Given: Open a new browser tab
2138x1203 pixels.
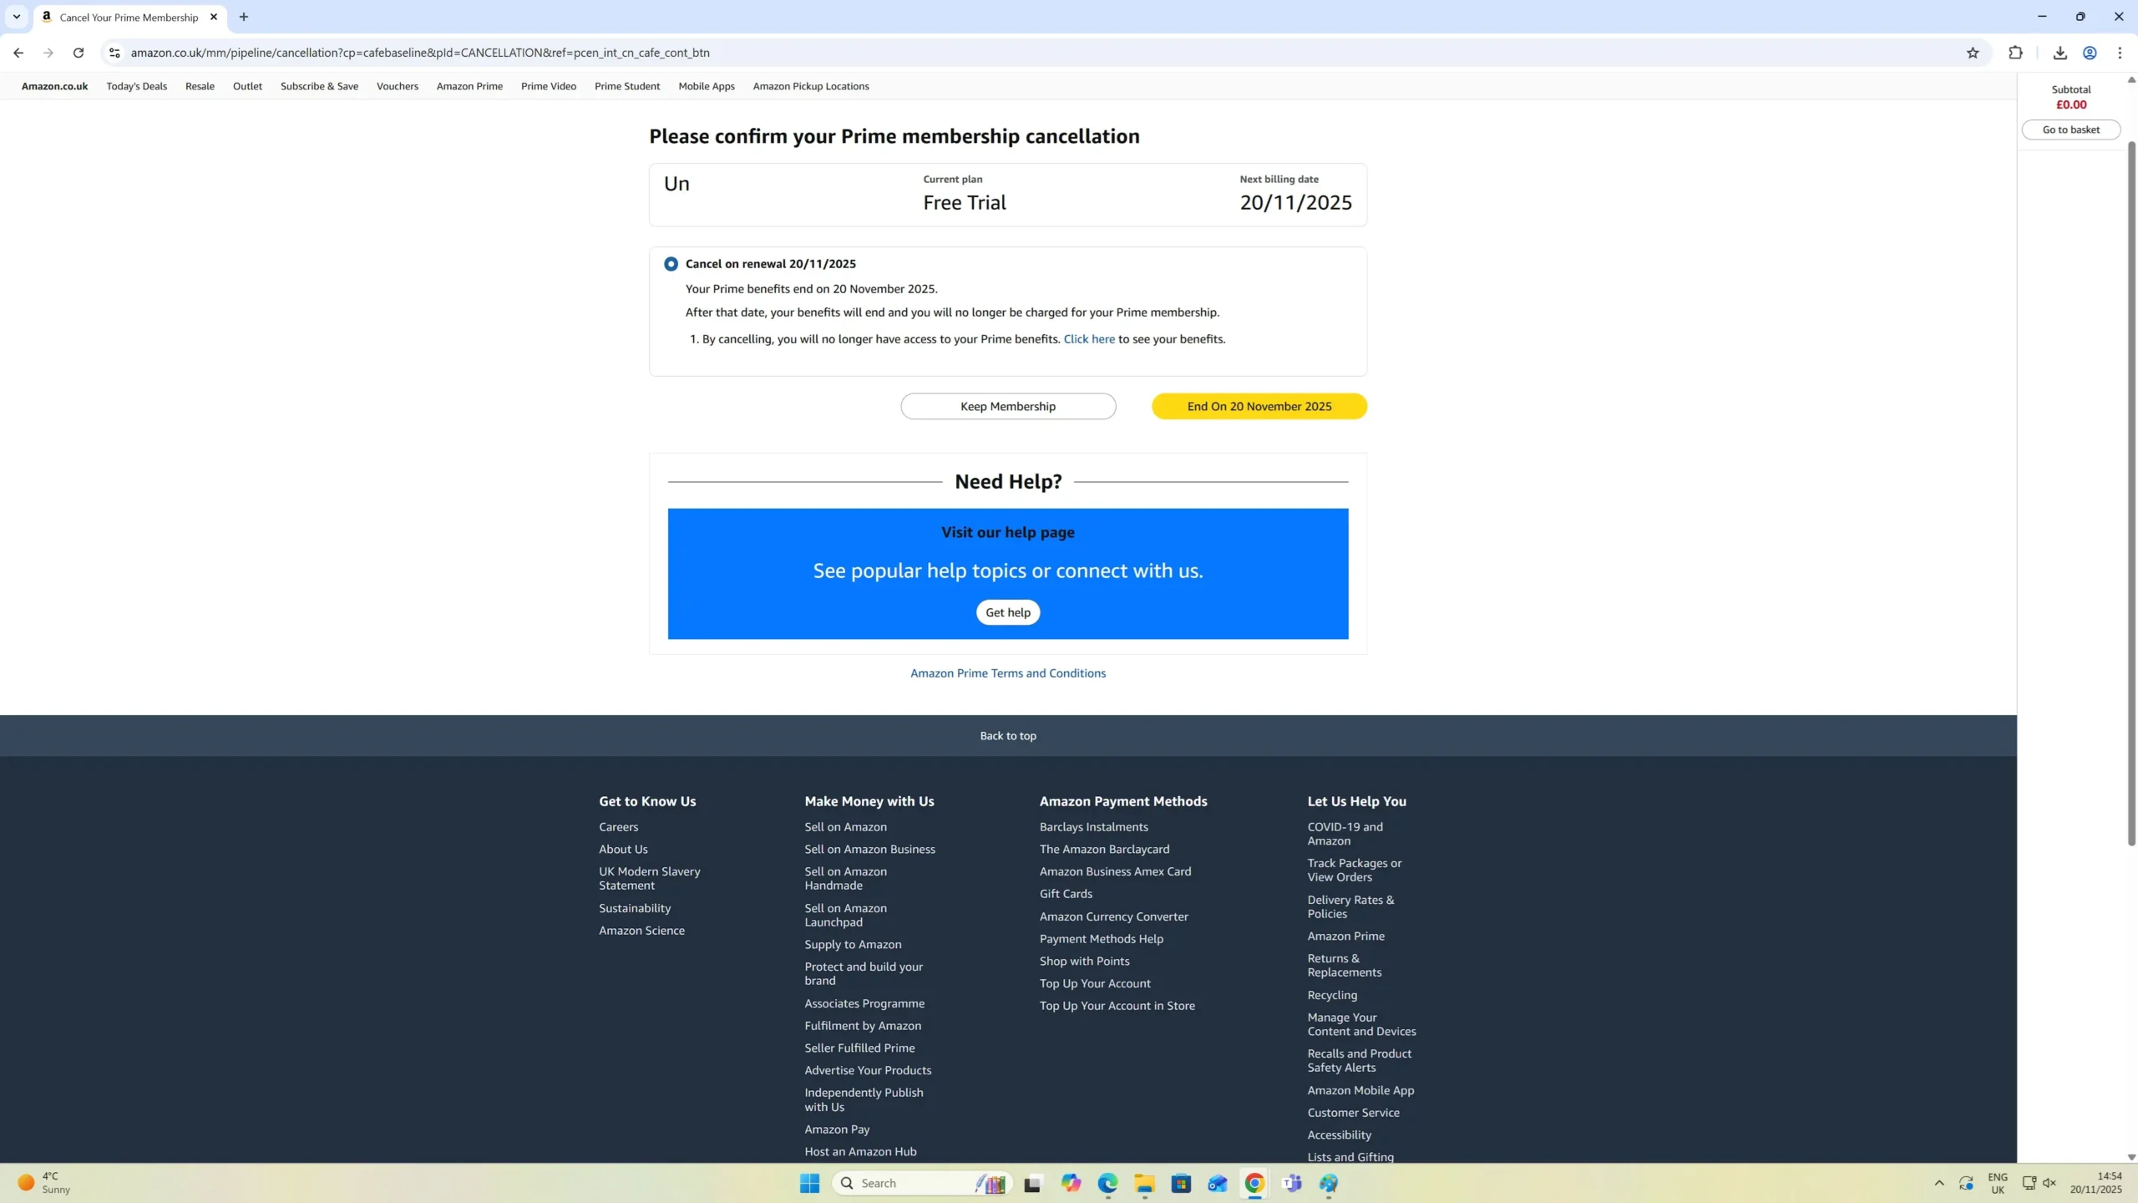Looking at the screenshot, I should click(x=244, y=17).
